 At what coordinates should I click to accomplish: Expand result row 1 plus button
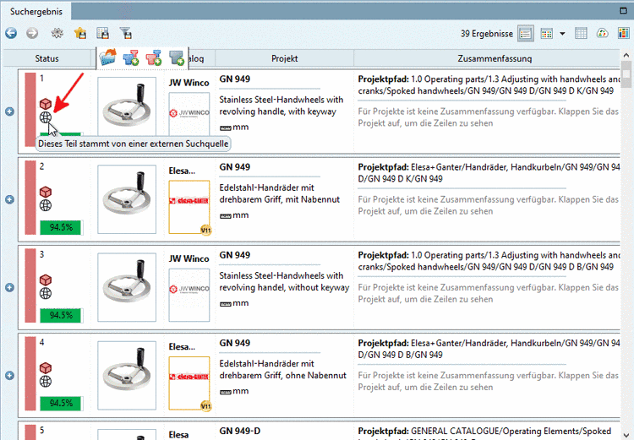pyautogui.click(x=9, y=111)
